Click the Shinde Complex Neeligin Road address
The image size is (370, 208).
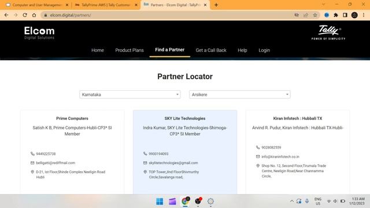[71, 174]
